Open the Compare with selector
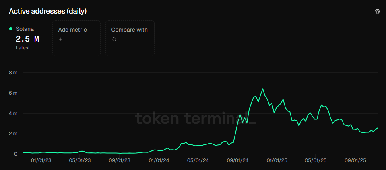 [x=130, y=38]
